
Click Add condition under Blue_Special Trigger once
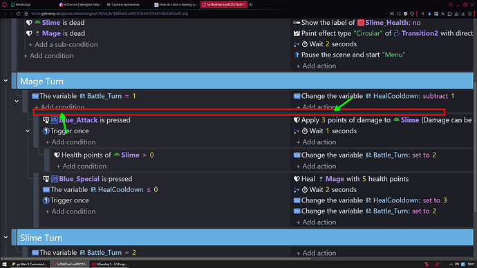[71, 211]
